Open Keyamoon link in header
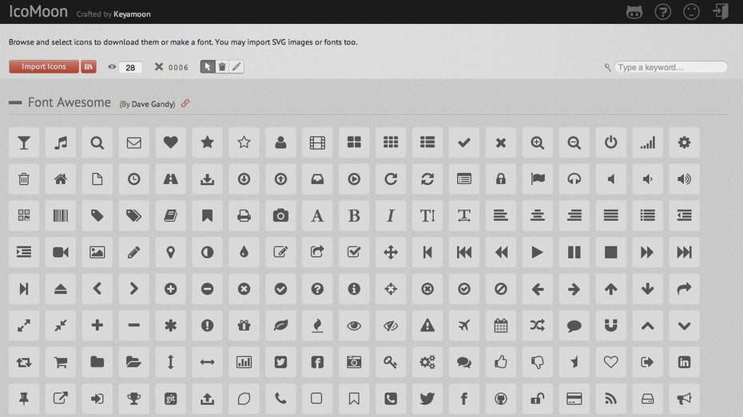 click(132, 14)
